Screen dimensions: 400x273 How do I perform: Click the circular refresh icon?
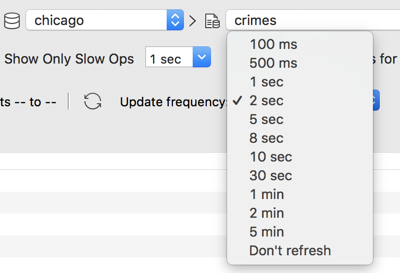click(93, 101)
